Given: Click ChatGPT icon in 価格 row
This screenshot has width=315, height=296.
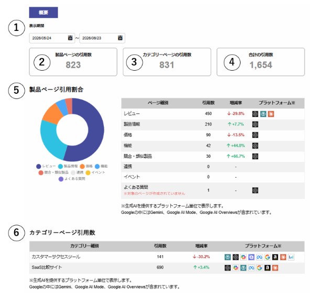Looking at the screenshot, I should pos(255,135).
